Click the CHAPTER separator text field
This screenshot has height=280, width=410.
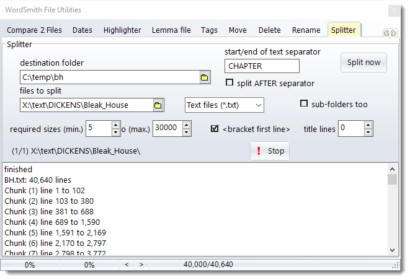[x=262, y=66]
